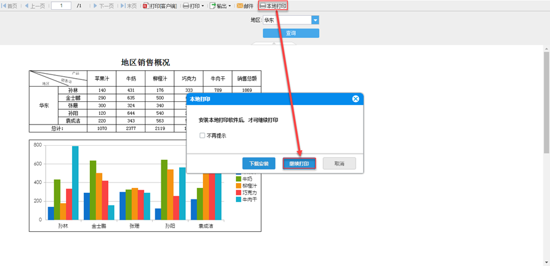This screenshot has height=266, width=550.
Task: Click the page number input box
Action: point(61,5)
